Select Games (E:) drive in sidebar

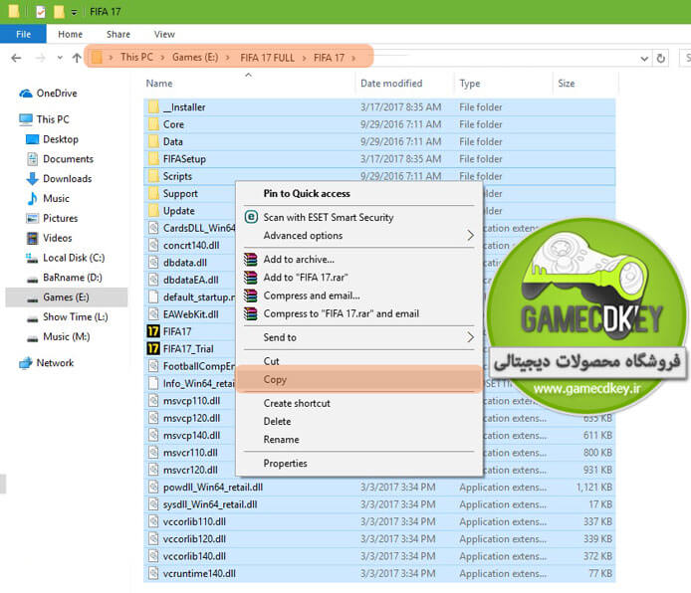pyautogui.click(x=67, y=297)
